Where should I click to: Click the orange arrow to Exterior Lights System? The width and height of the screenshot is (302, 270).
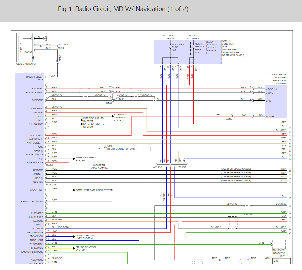point(81,124)
